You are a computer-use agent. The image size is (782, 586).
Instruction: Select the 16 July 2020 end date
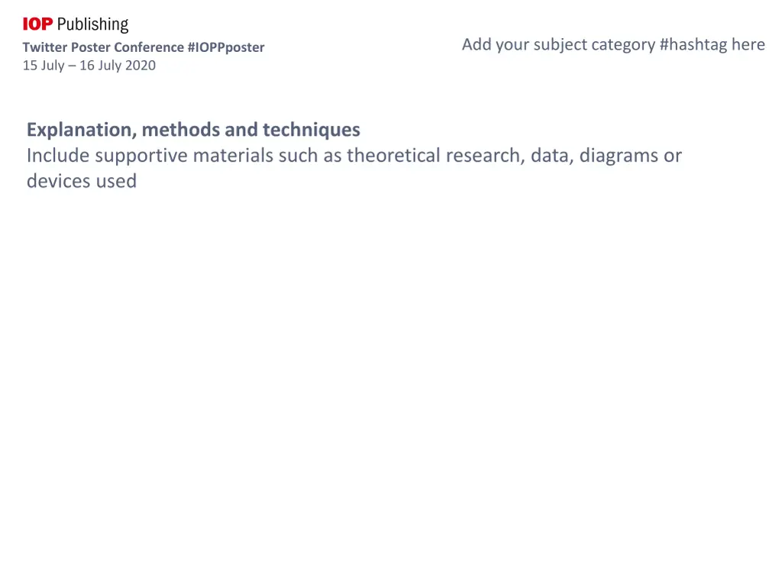point(118,66)
